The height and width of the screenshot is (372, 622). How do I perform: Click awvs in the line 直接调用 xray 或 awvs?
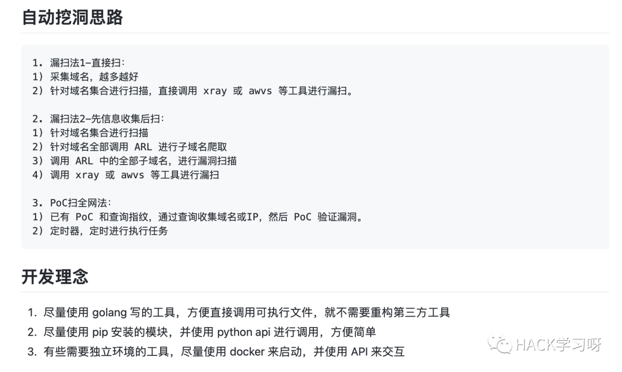coord(260,91)
